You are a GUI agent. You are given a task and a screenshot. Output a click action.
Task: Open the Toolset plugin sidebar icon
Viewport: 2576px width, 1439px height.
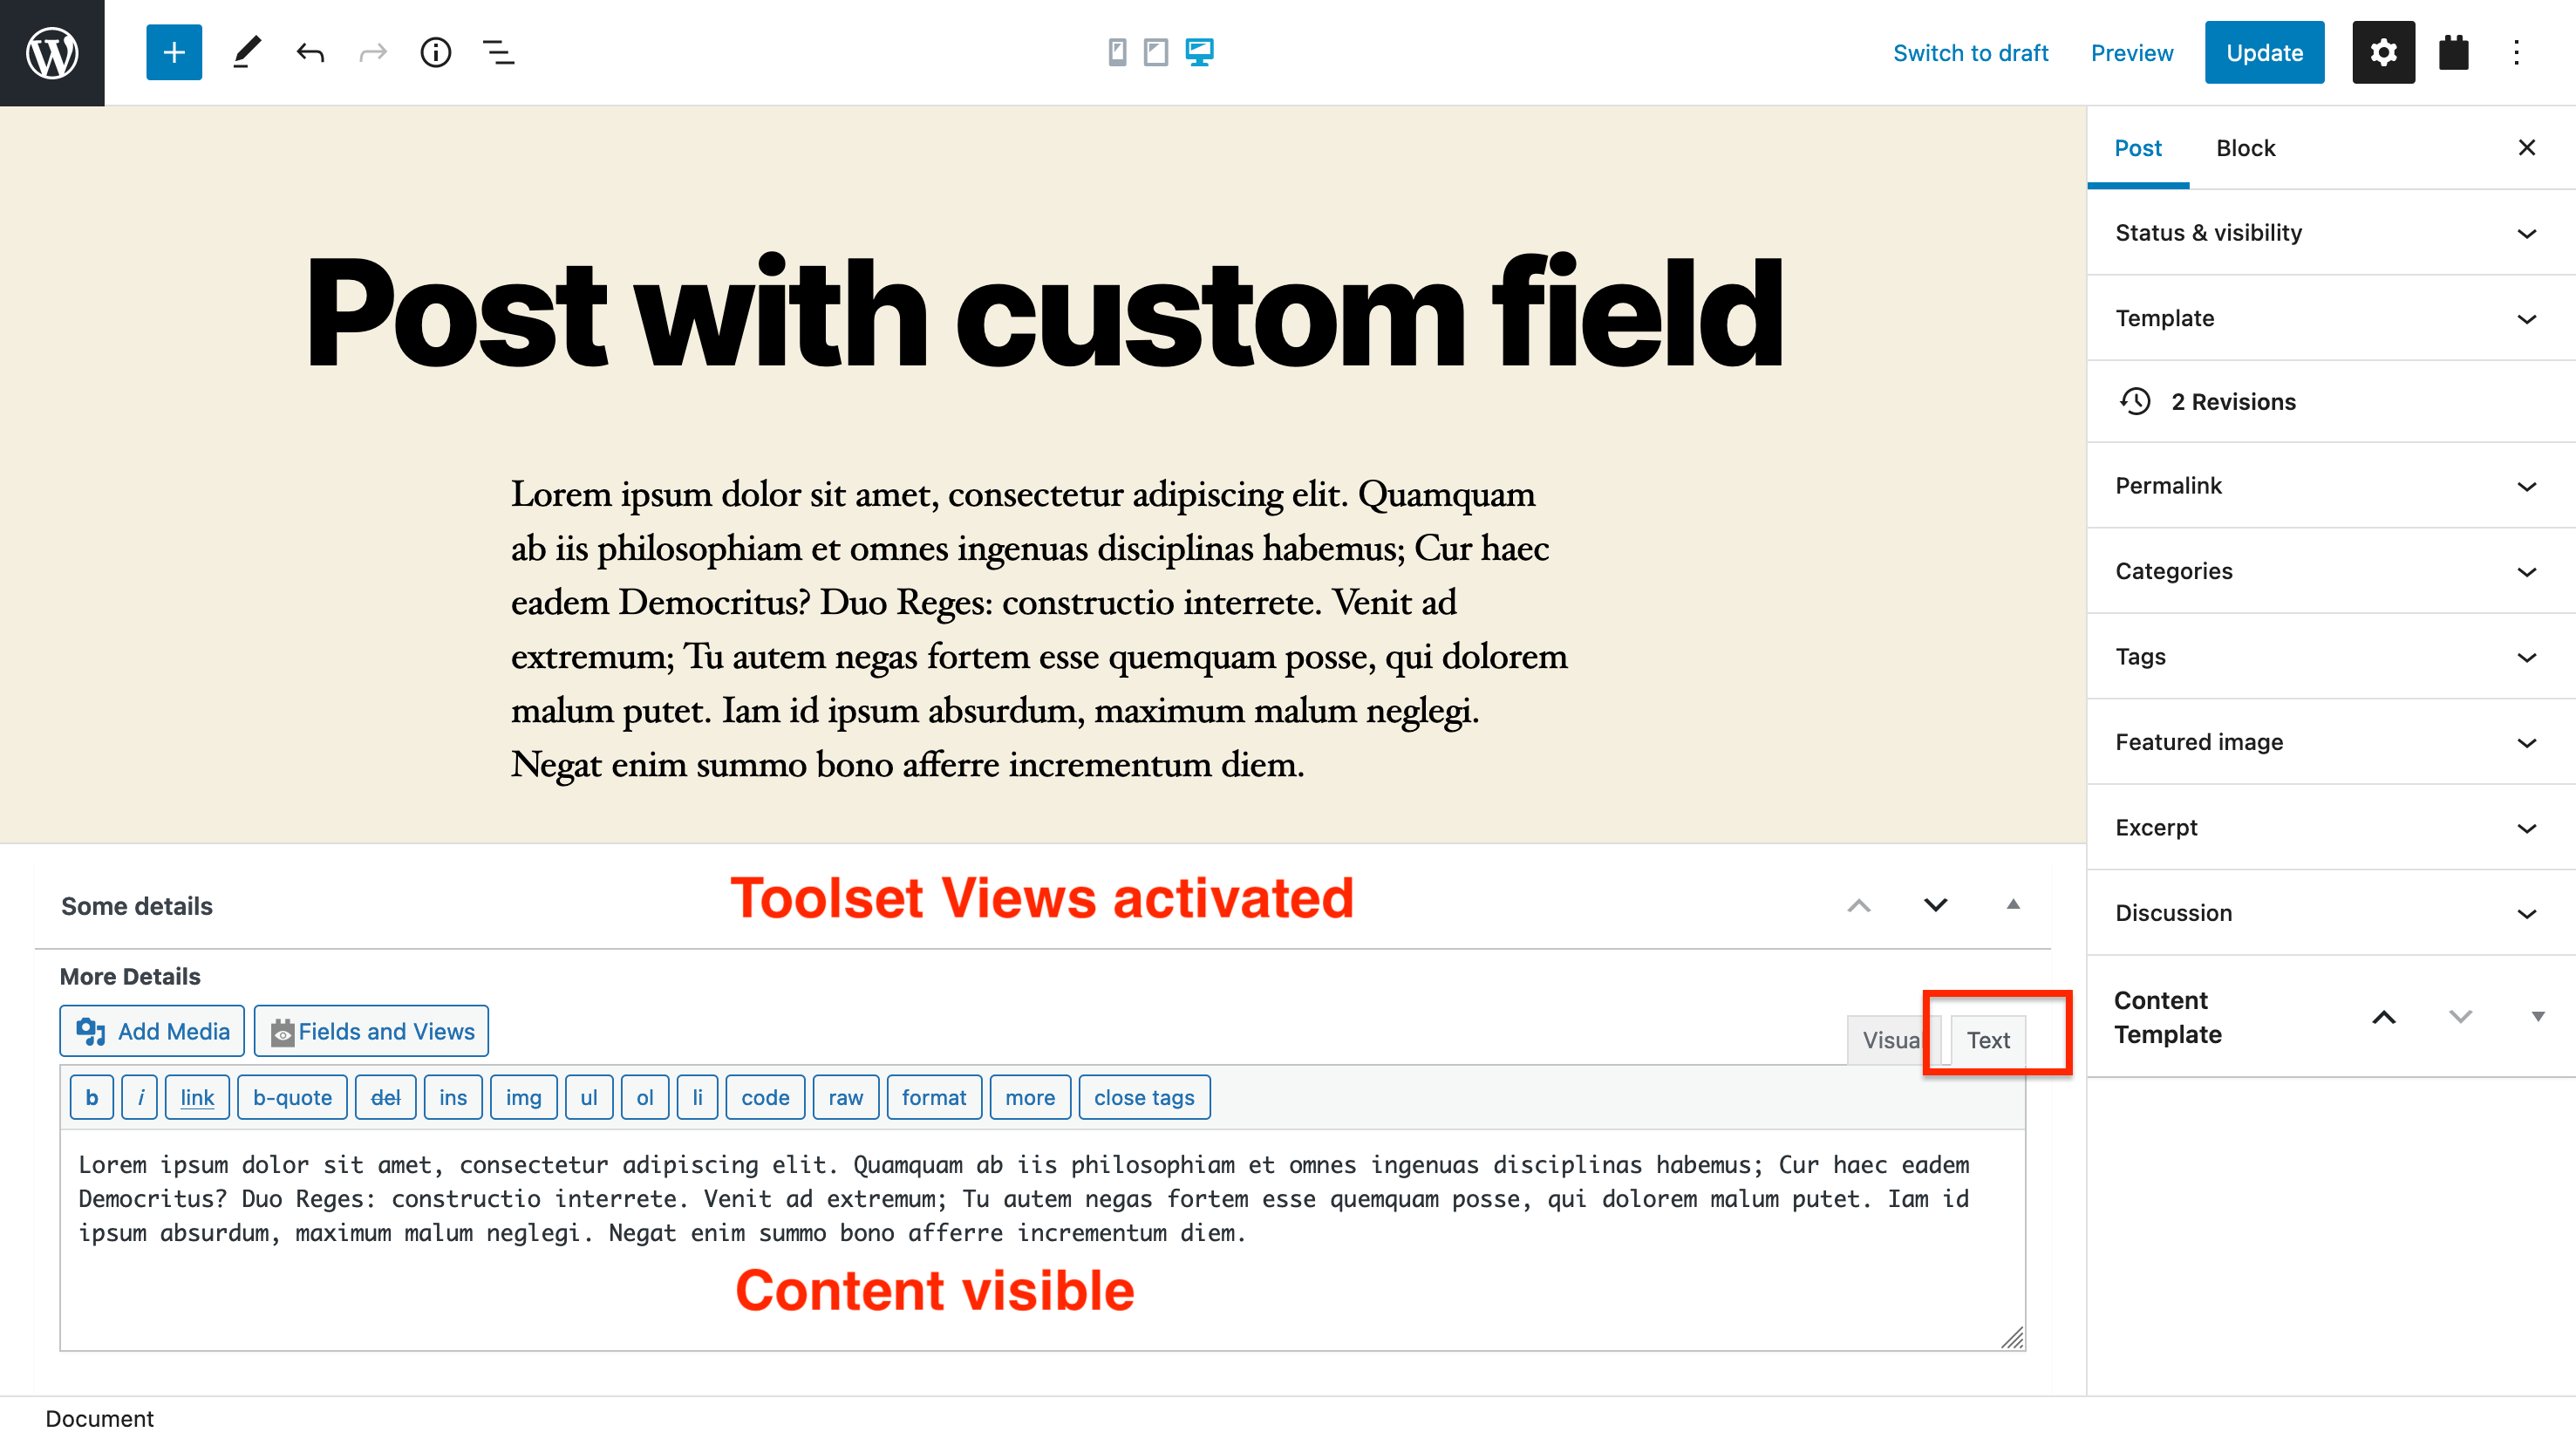[2454, 52]
